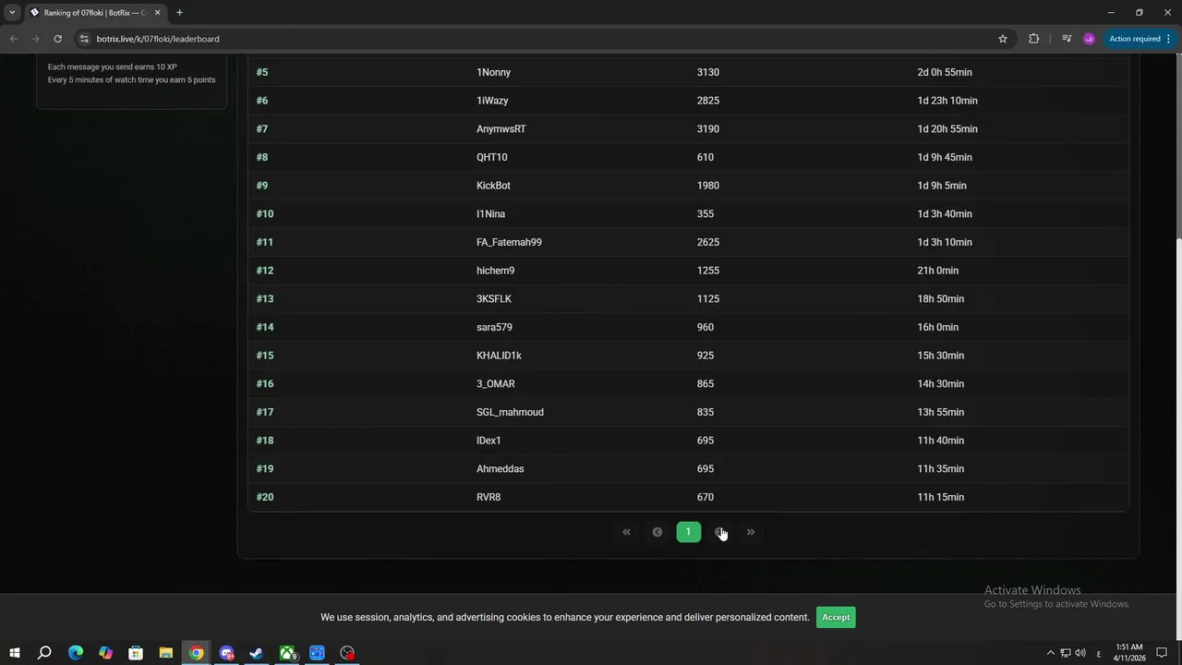The height and width of the screenshot is (665, 1182).
Task: Open the clock and calendar flyout
Action: [1129, 653]
